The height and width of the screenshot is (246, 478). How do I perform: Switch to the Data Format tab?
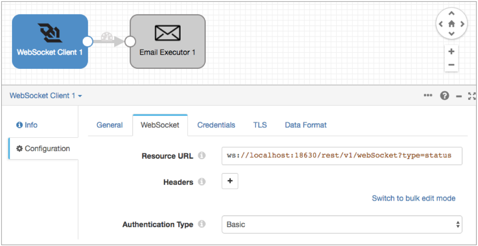[x=305, y=125]
